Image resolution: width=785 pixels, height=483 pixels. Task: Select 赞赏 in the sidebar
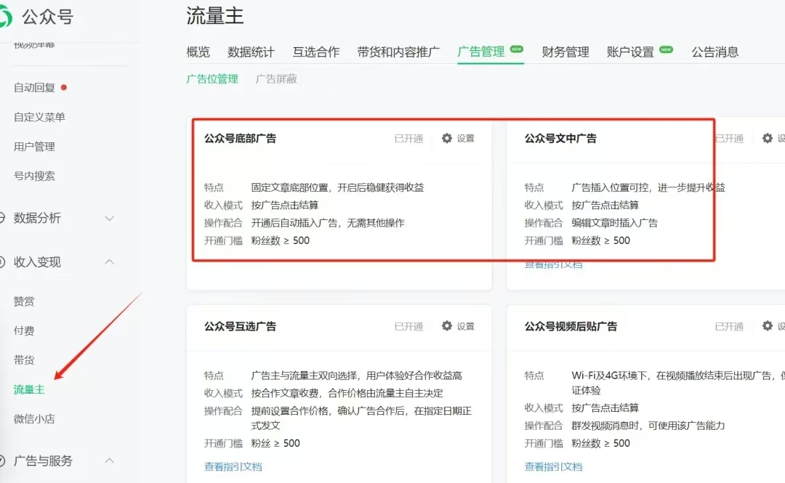pos(24,301)
